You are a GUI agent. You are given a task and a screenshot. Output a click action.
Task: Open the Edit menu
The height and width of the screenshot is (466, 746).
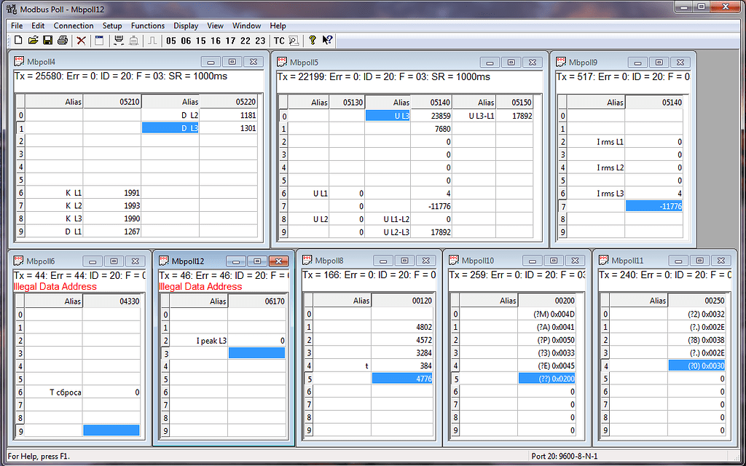[38, 25]
